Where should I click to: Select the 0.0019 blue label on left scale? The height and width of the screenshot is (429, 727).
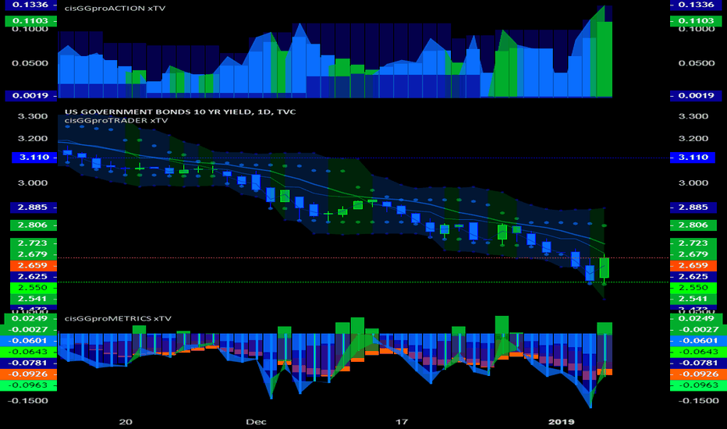[30, 95]
